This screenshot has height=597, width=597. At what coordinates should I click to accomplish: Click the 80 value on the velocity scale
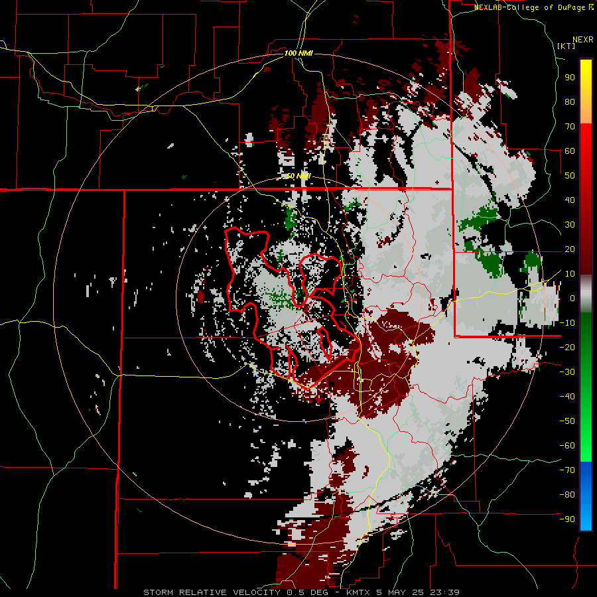click(x=570, y=101)
